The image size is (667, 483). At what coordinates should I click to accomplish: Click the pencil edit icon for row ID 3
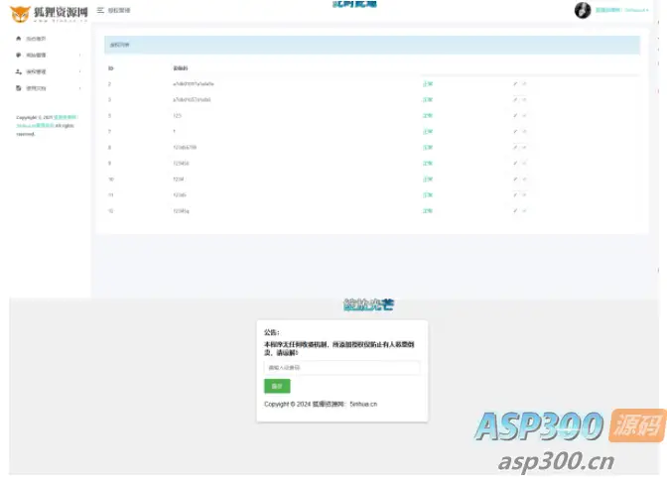(x=515, y=100)
